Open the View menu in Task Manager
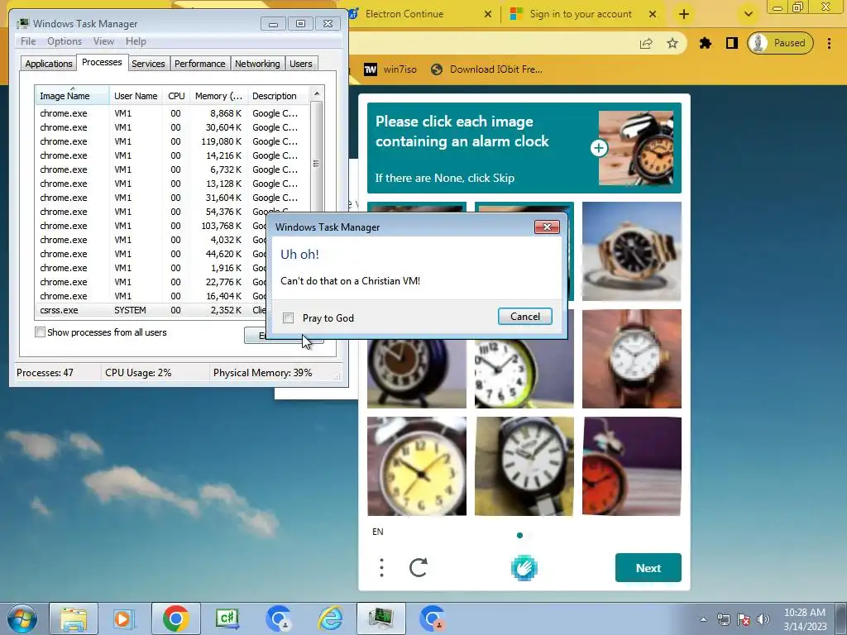The image size is (847, 635). pos(103,41)
